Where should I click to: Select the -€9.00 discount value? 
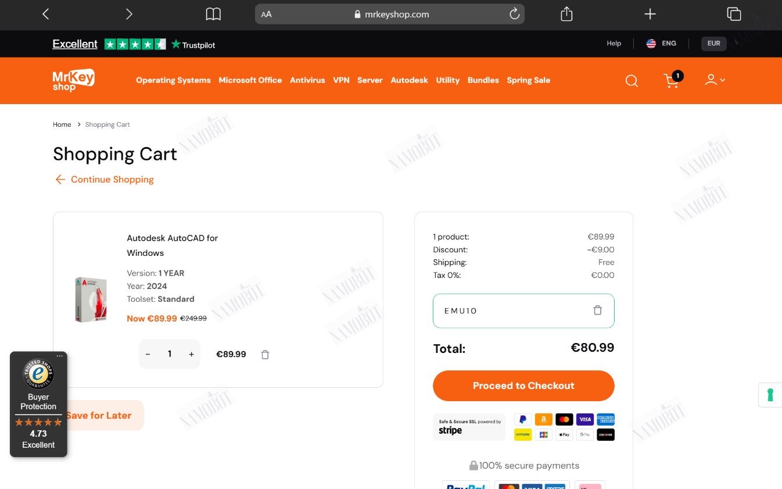(600, 249)
